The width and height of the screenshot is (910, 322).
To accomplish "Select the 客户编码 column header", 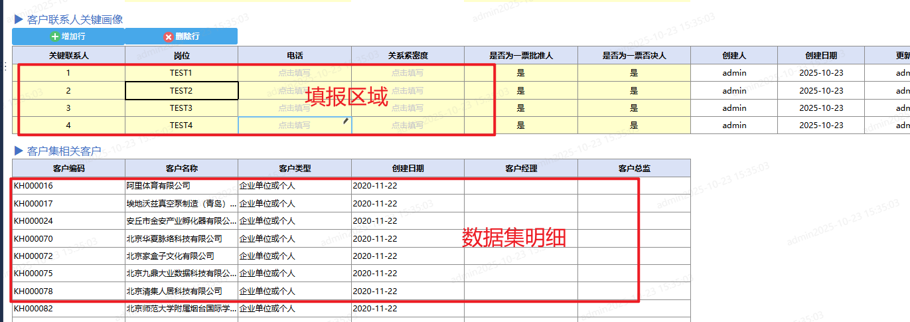I will (x=68, y=168).
